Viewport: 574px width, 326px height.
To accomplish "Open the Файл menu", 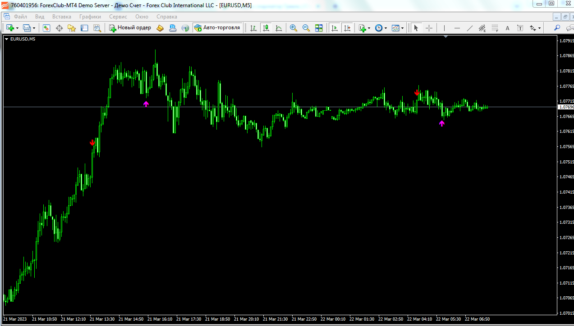I will [21, 17].
